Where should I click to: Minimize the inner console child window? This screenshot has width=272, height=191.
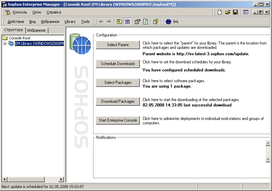(255, 12)
